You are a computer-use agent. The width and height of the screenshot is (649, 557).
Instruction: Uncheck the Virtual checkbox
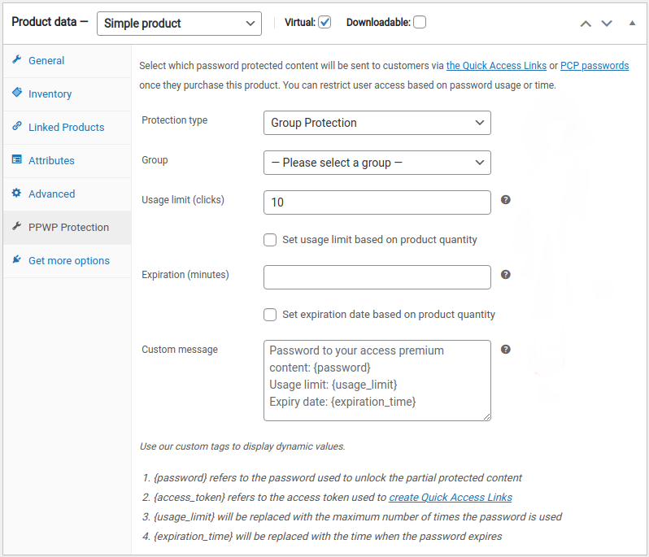point(325,23)
